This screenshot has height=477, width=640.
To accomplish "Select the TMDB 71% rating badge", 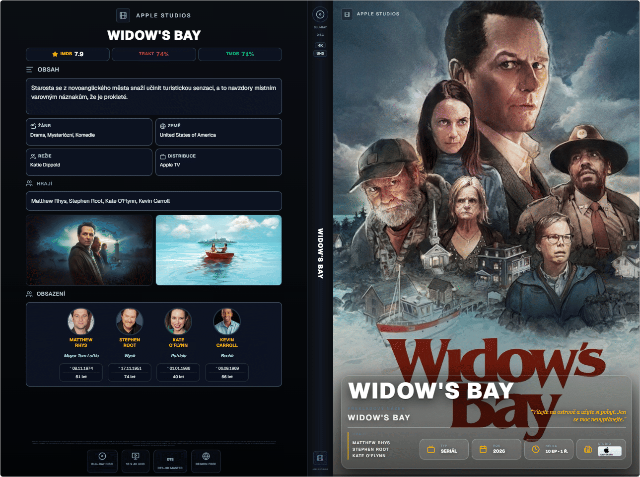I will [240, 54].
